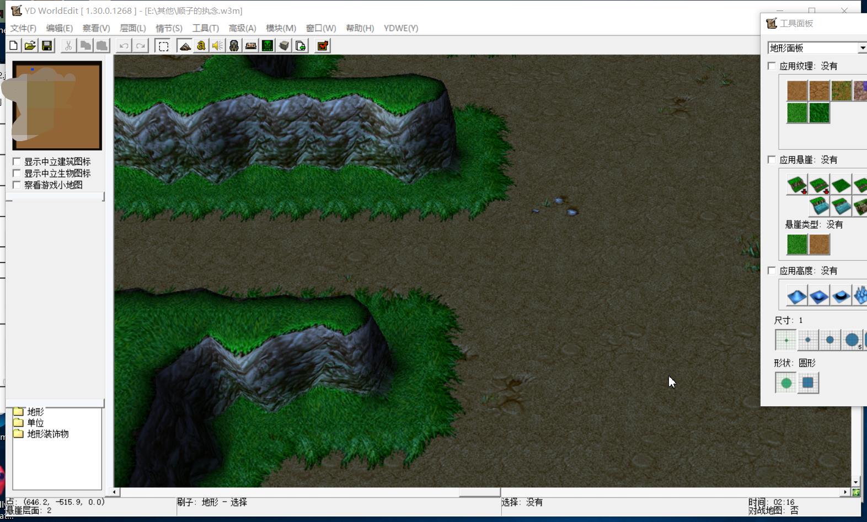Choose brush size 1 icon

tap(786, 340)
